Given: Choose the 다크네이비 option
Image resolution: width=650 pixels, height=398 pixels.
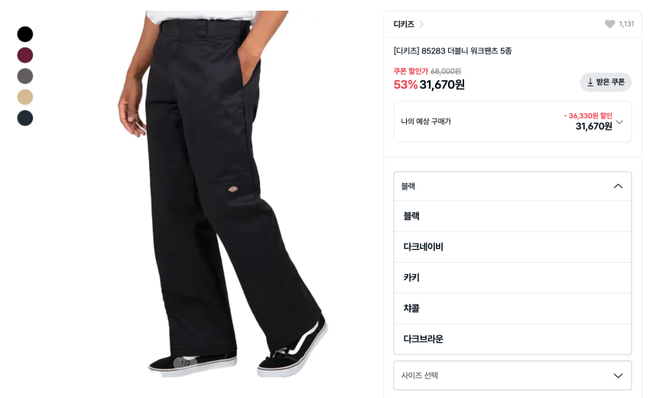Looking at the screenshot, I should (x=512, y=247).
